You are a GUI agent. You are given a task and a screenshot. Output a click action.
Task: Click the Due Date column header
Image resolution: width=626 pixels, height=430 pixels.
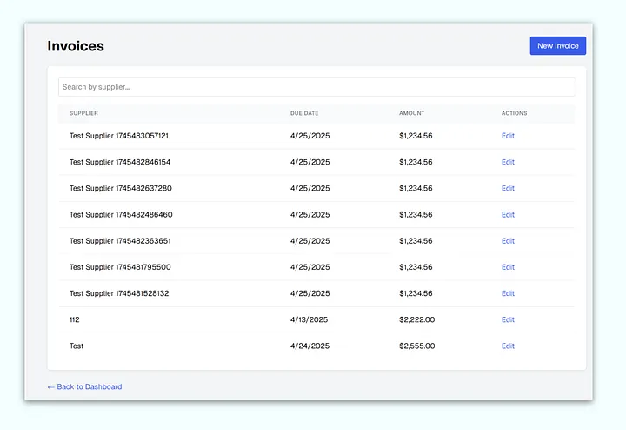click(x=304, y=113)
